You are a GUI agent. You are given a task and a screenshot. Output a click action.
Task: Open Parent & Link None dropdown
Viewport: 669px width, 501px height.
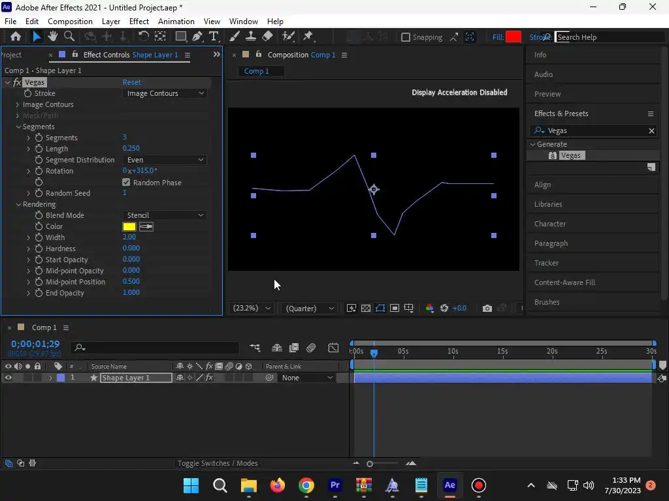point(306,378)
